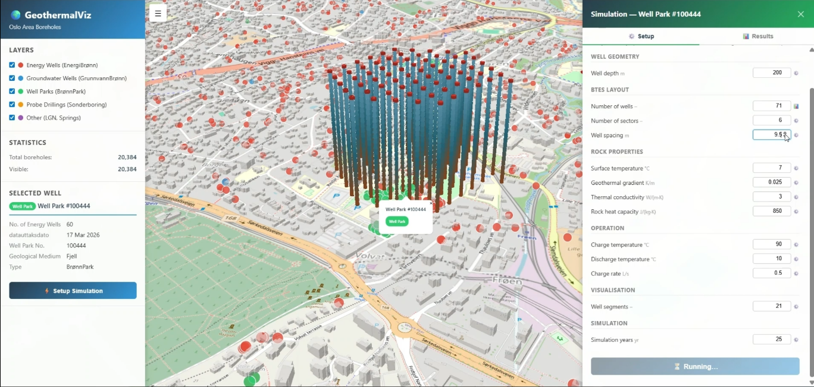Click the gear icon beside Simulation years
814x387 pixels.
[x=796, y=340]
